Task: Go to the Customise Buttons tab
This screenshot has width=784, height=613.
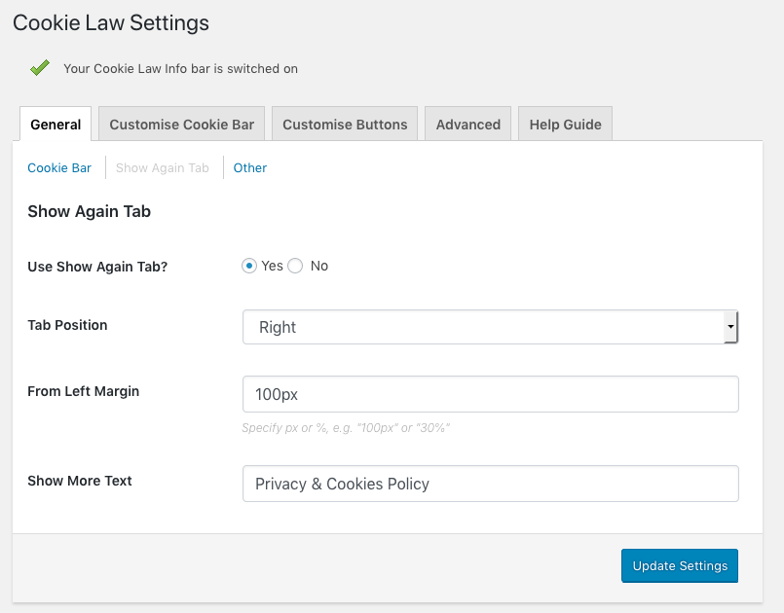Action: click(x=345, y=125)
